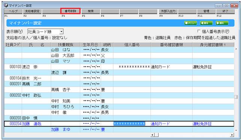The width and height of the screenshot is (241, 140).
Task: Click the 続柄 column header
Action: [x=107, y=45]
